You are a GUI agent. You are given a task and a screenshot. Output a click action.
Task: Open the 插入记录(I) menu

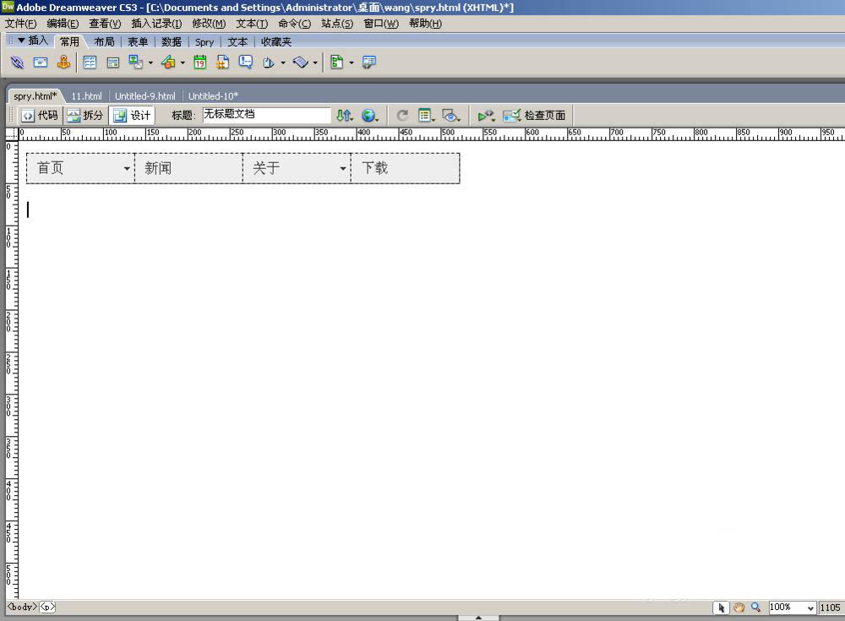pos(157,24)
